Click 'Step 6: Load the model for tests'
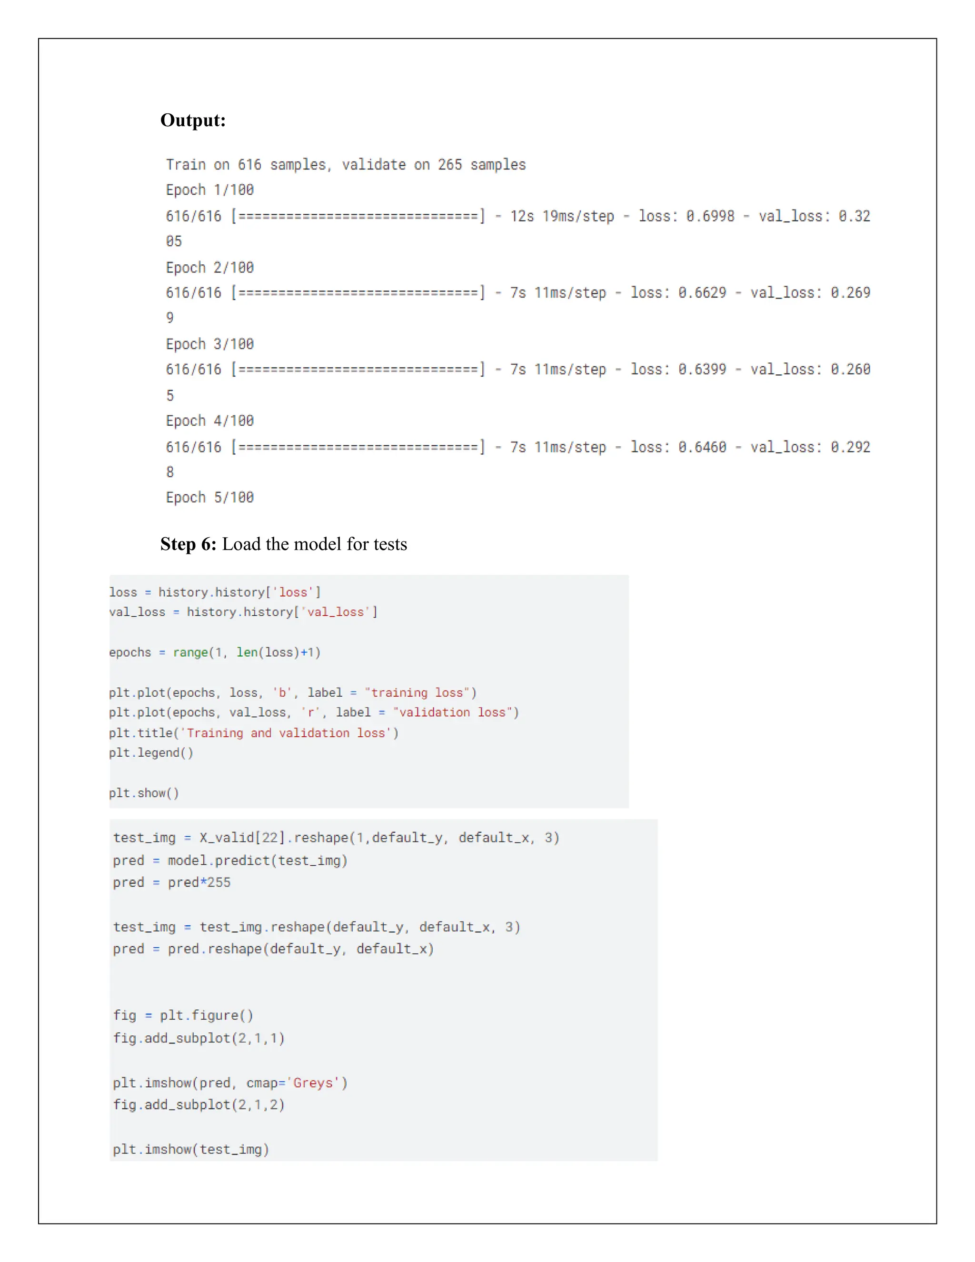 [x=284, y=544]
